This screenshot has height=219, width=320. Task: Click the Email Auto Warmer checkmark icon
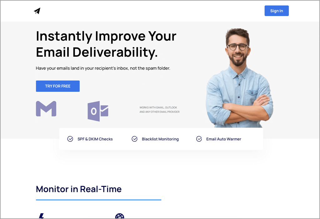coord(199,139)
